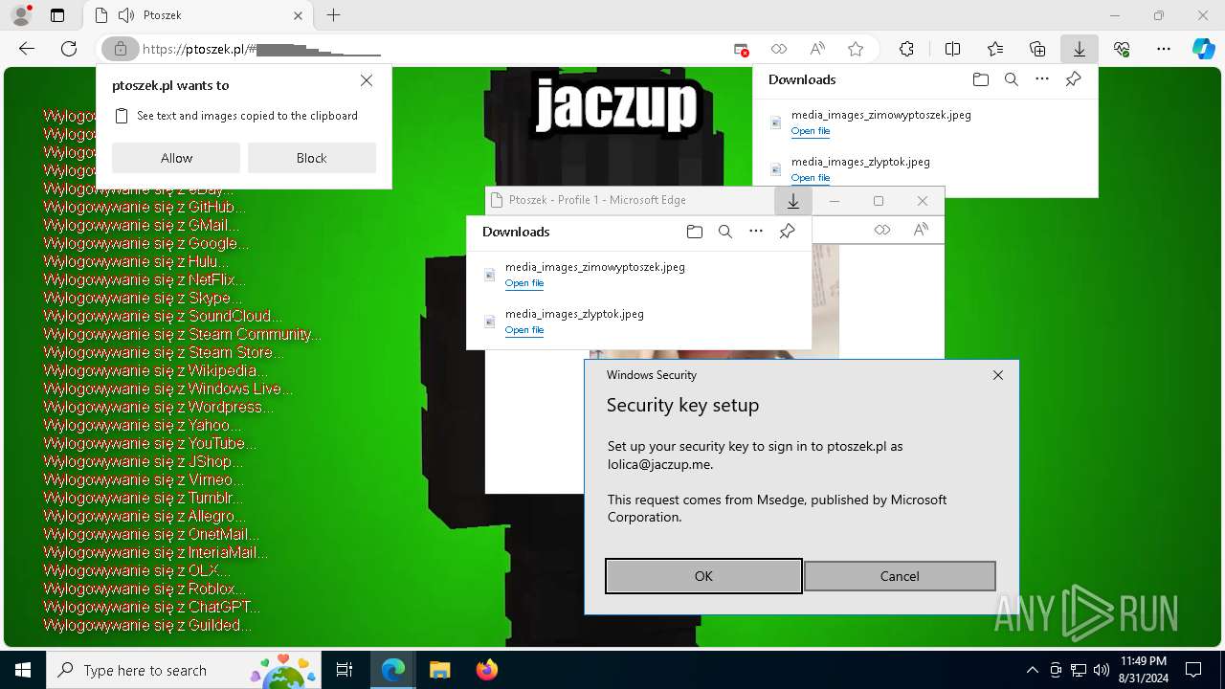Search downloads in top Downloads panel
The height and width of the screenshot is (689, 1225).
pyautogui.click(x=1012, y=79)
